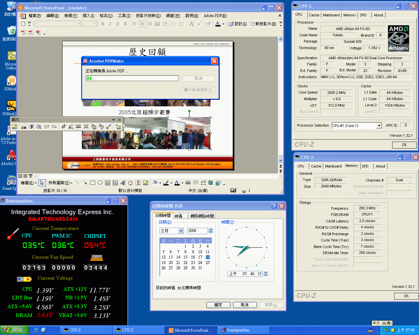Click Less Brightness icon in Picture toolbar

(x=54, y=127)
